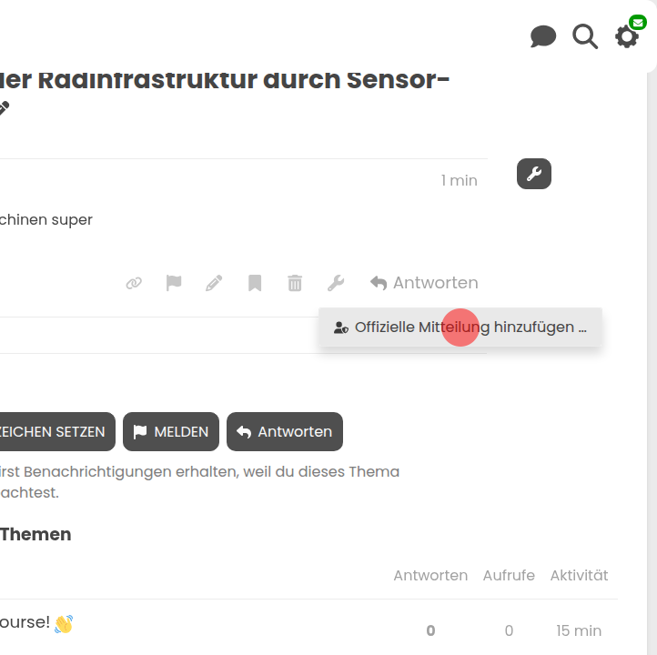
Task: Flag this post via the flag icon
Action: (x=174, y=283)
